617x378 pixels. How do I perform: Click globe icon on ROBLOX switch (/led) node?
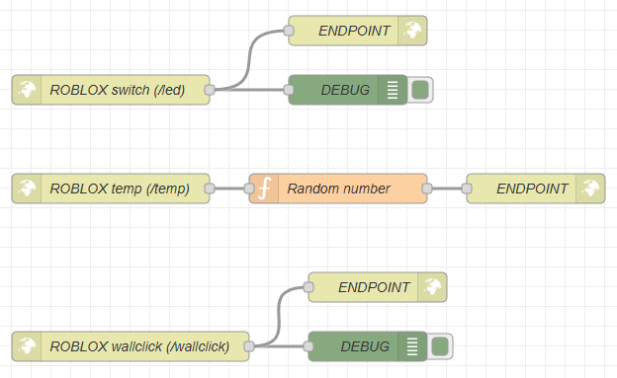coord(27,90)
